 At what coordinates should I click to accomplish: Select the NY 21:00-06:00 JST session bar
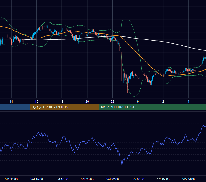point(152,107)
